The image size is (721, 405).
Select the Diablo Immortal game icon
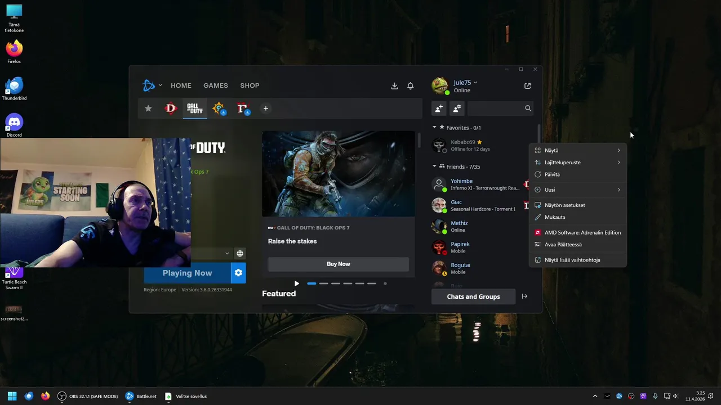point(243,109)
